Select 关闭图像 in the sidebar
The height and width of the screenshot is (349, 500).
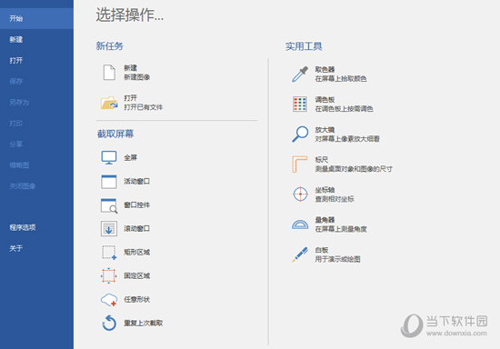click(x=36, y=185)
